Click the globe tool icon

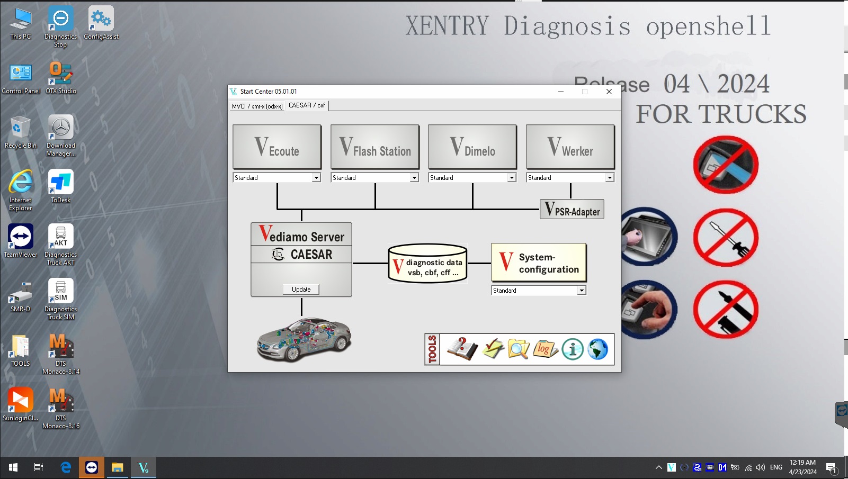598,349
